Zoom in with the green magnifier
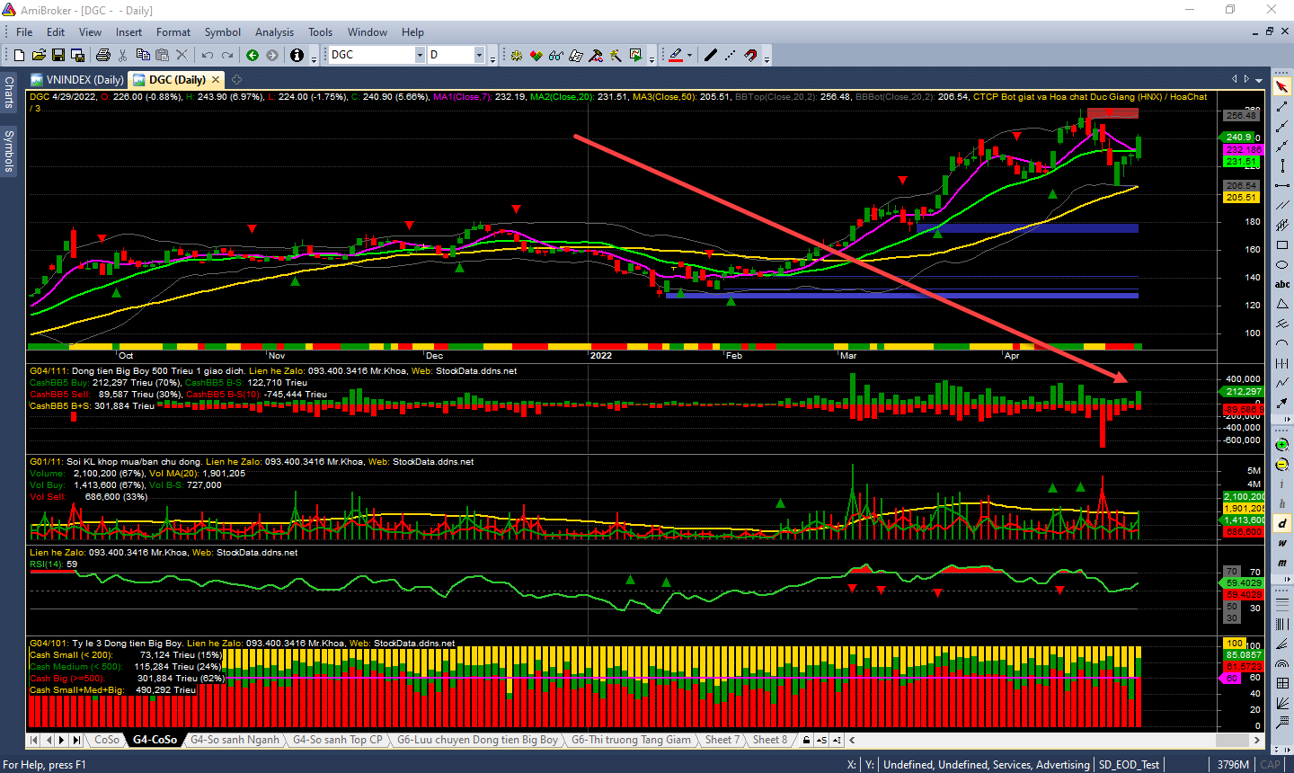Viewport: 1294px width, 773px height. 1282,445
